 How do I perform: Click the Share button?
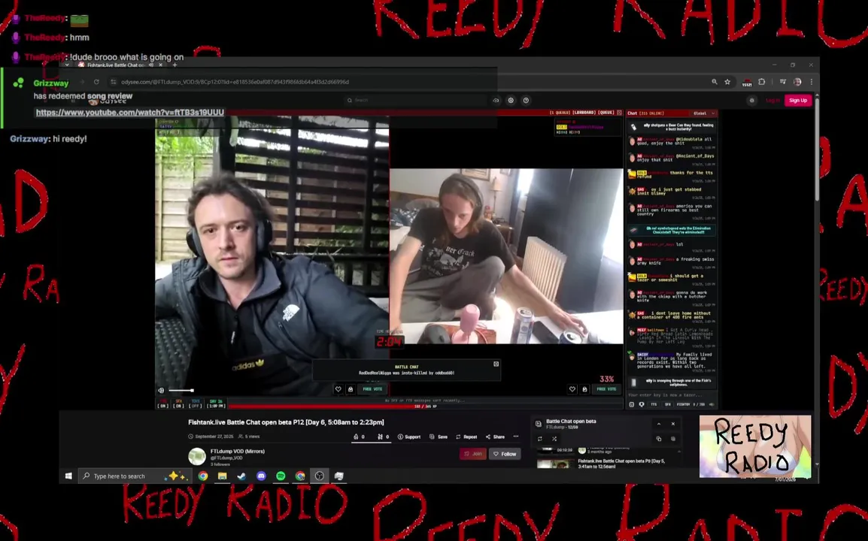496,437
